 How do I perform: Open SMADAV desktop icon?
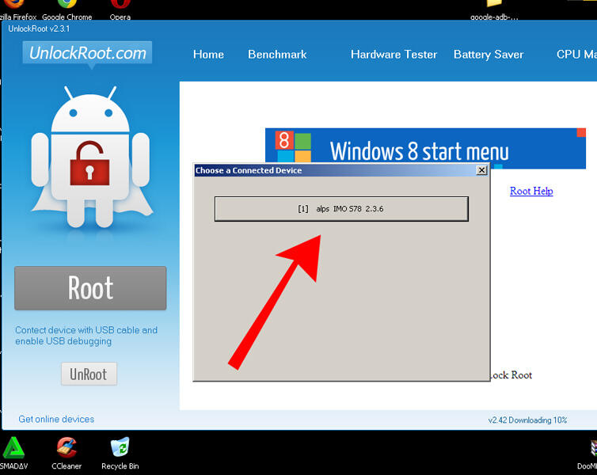[x=13, y=453]
